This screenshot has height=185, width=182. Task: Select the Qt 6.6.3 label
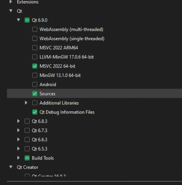pyautogui.click(x=40, y=140)
